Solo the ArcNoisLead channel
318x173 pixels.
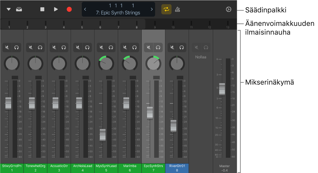pos(87,47)
